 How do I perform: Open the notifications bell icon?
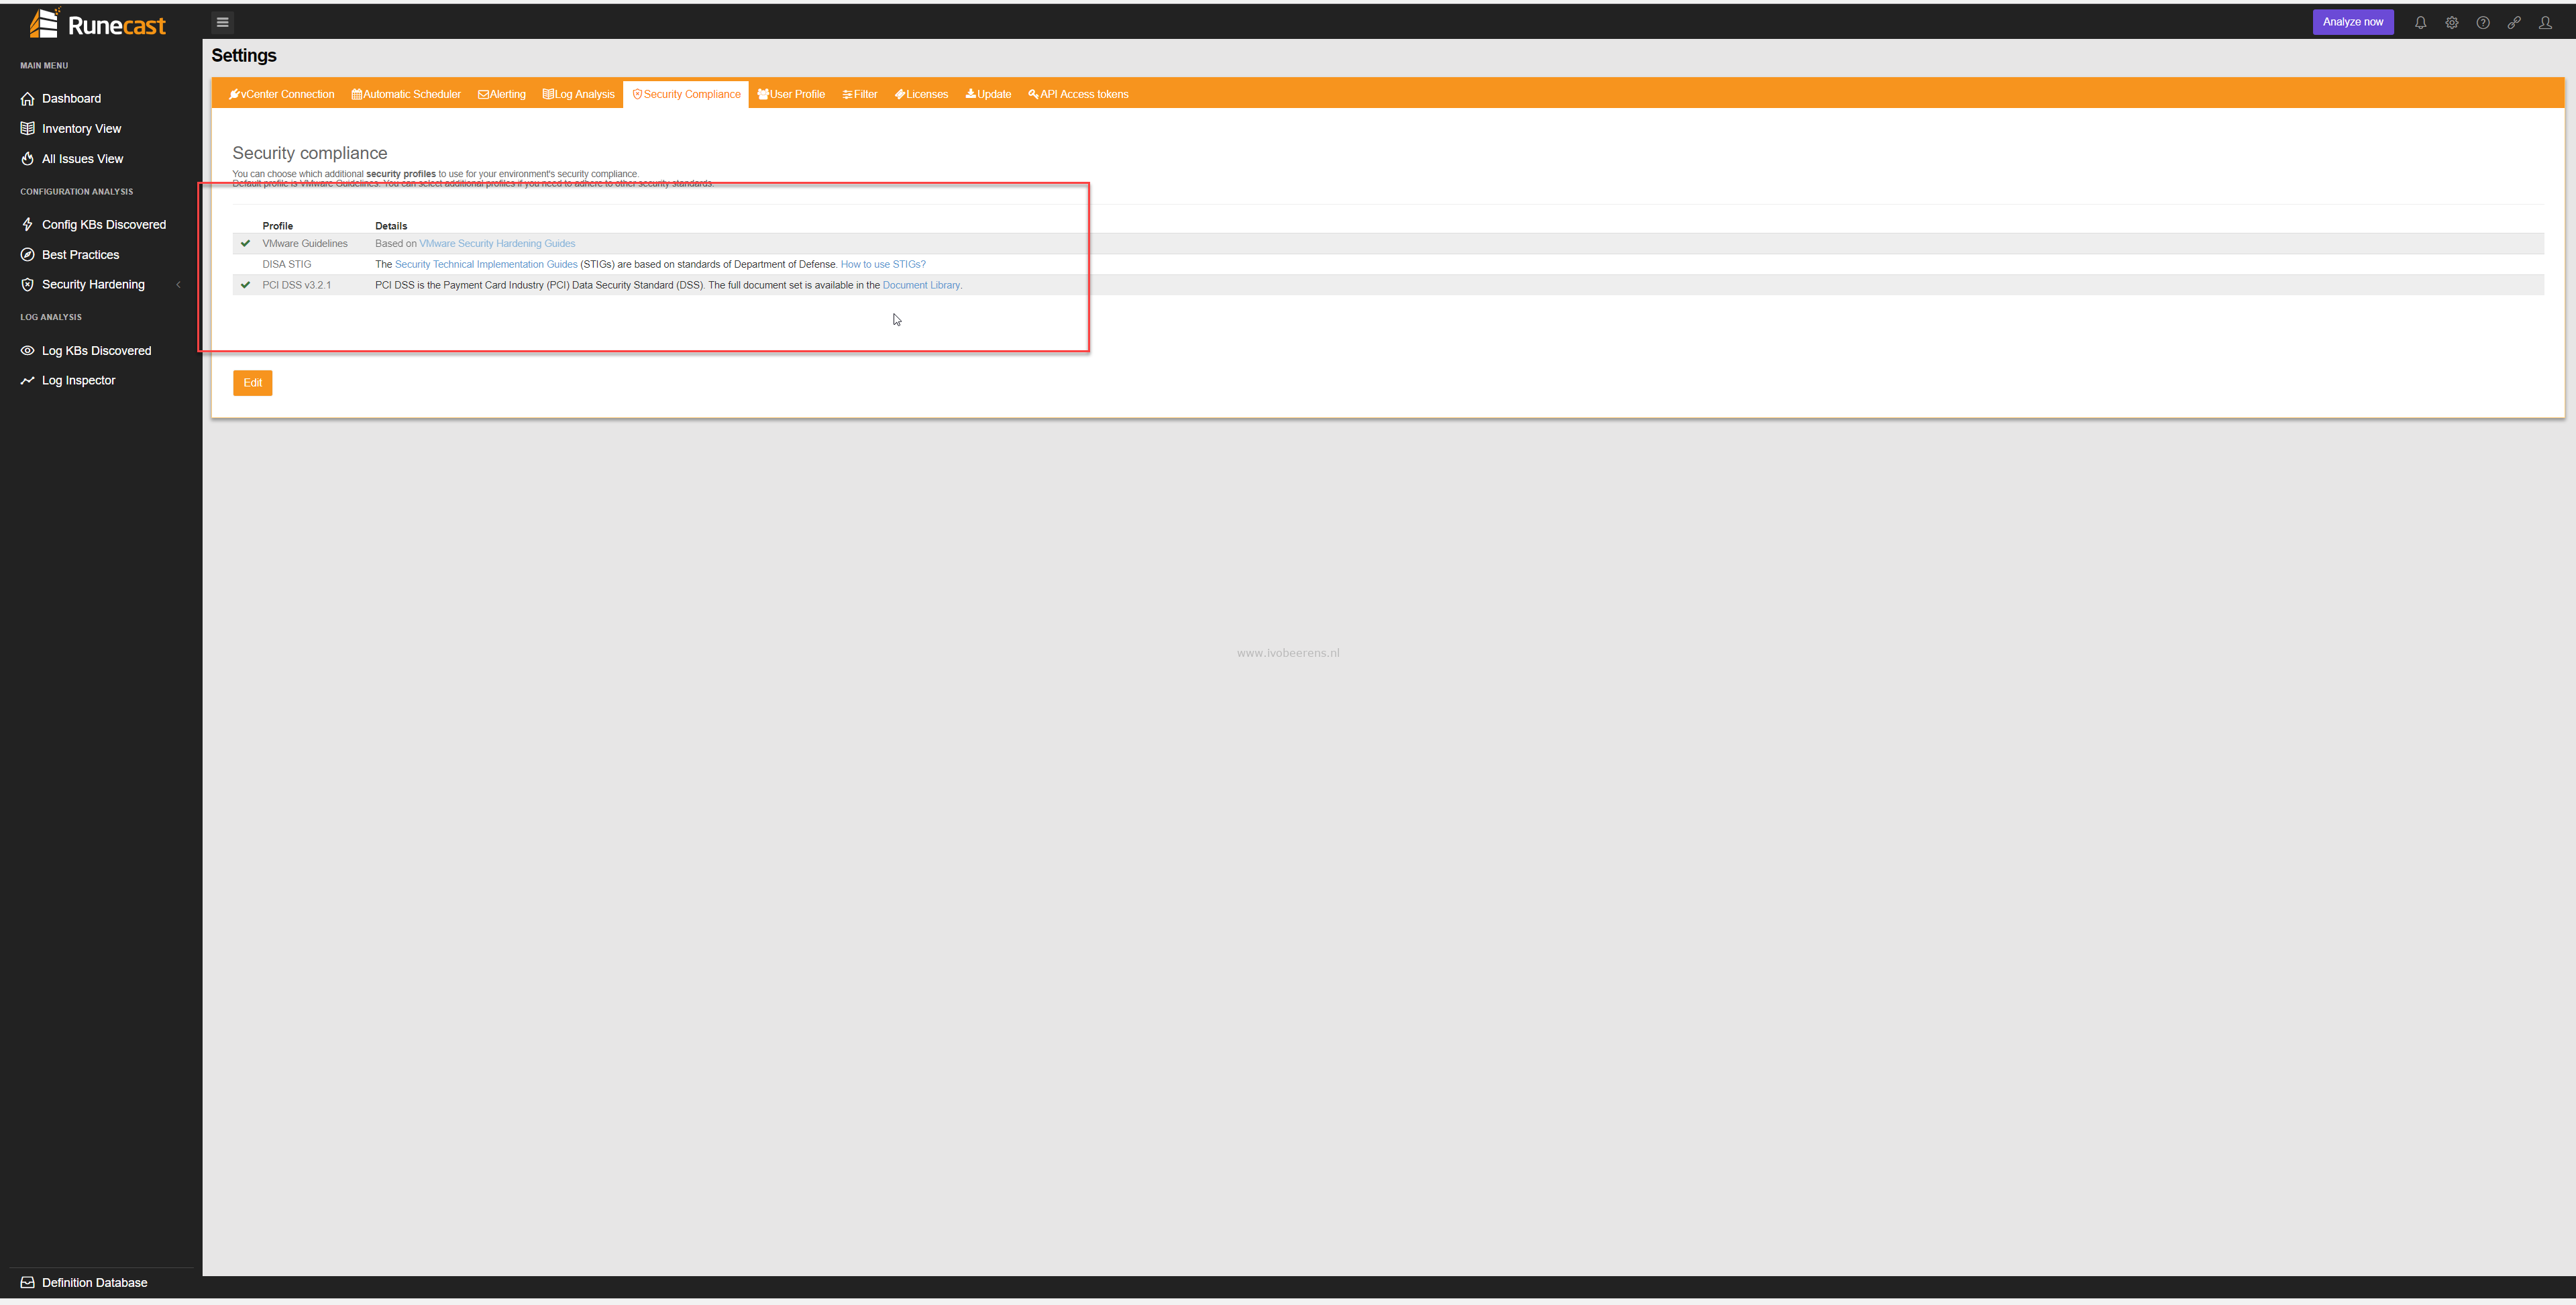click(x=2420, y=22)
